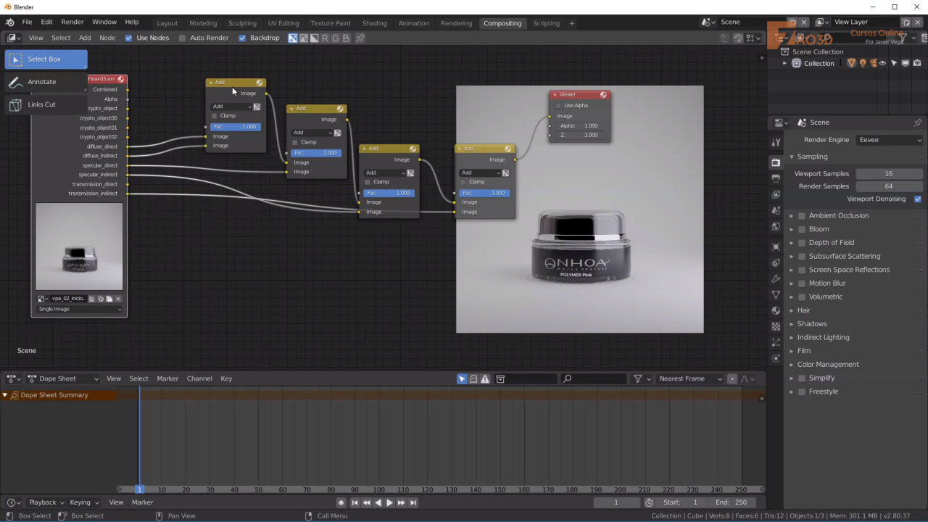This screenshot has width=928, height=522.
Task: Open Nearest Frame snapping dropdown
Action: coord(689,378)
